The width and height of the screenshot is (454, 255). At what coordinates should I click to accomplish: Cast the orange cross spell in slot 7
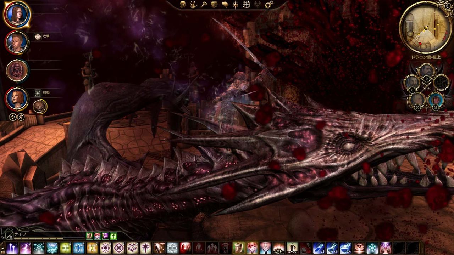tap(92, 248)
